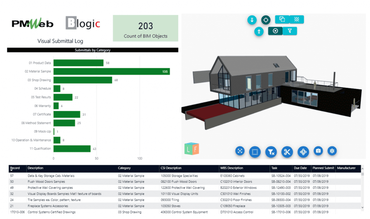The width and height of the screenshot is (370, 219).
Task: Click the Blogic logo
Action: 83,23
